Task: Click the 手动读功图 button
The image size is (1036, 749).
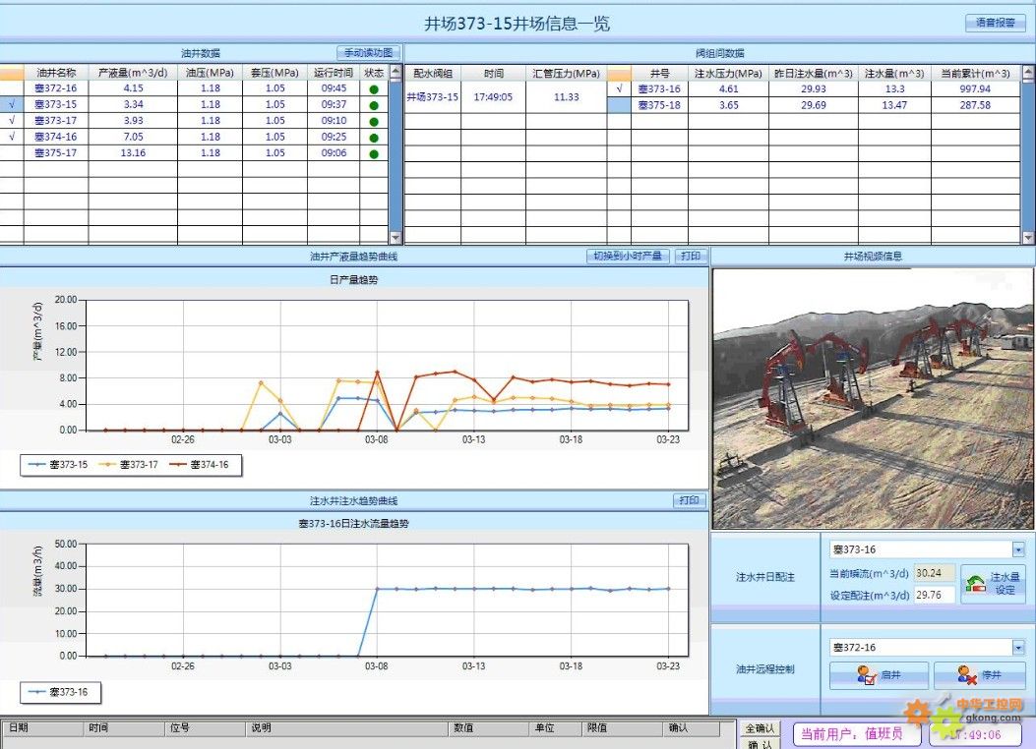Action: click(367, 53)
